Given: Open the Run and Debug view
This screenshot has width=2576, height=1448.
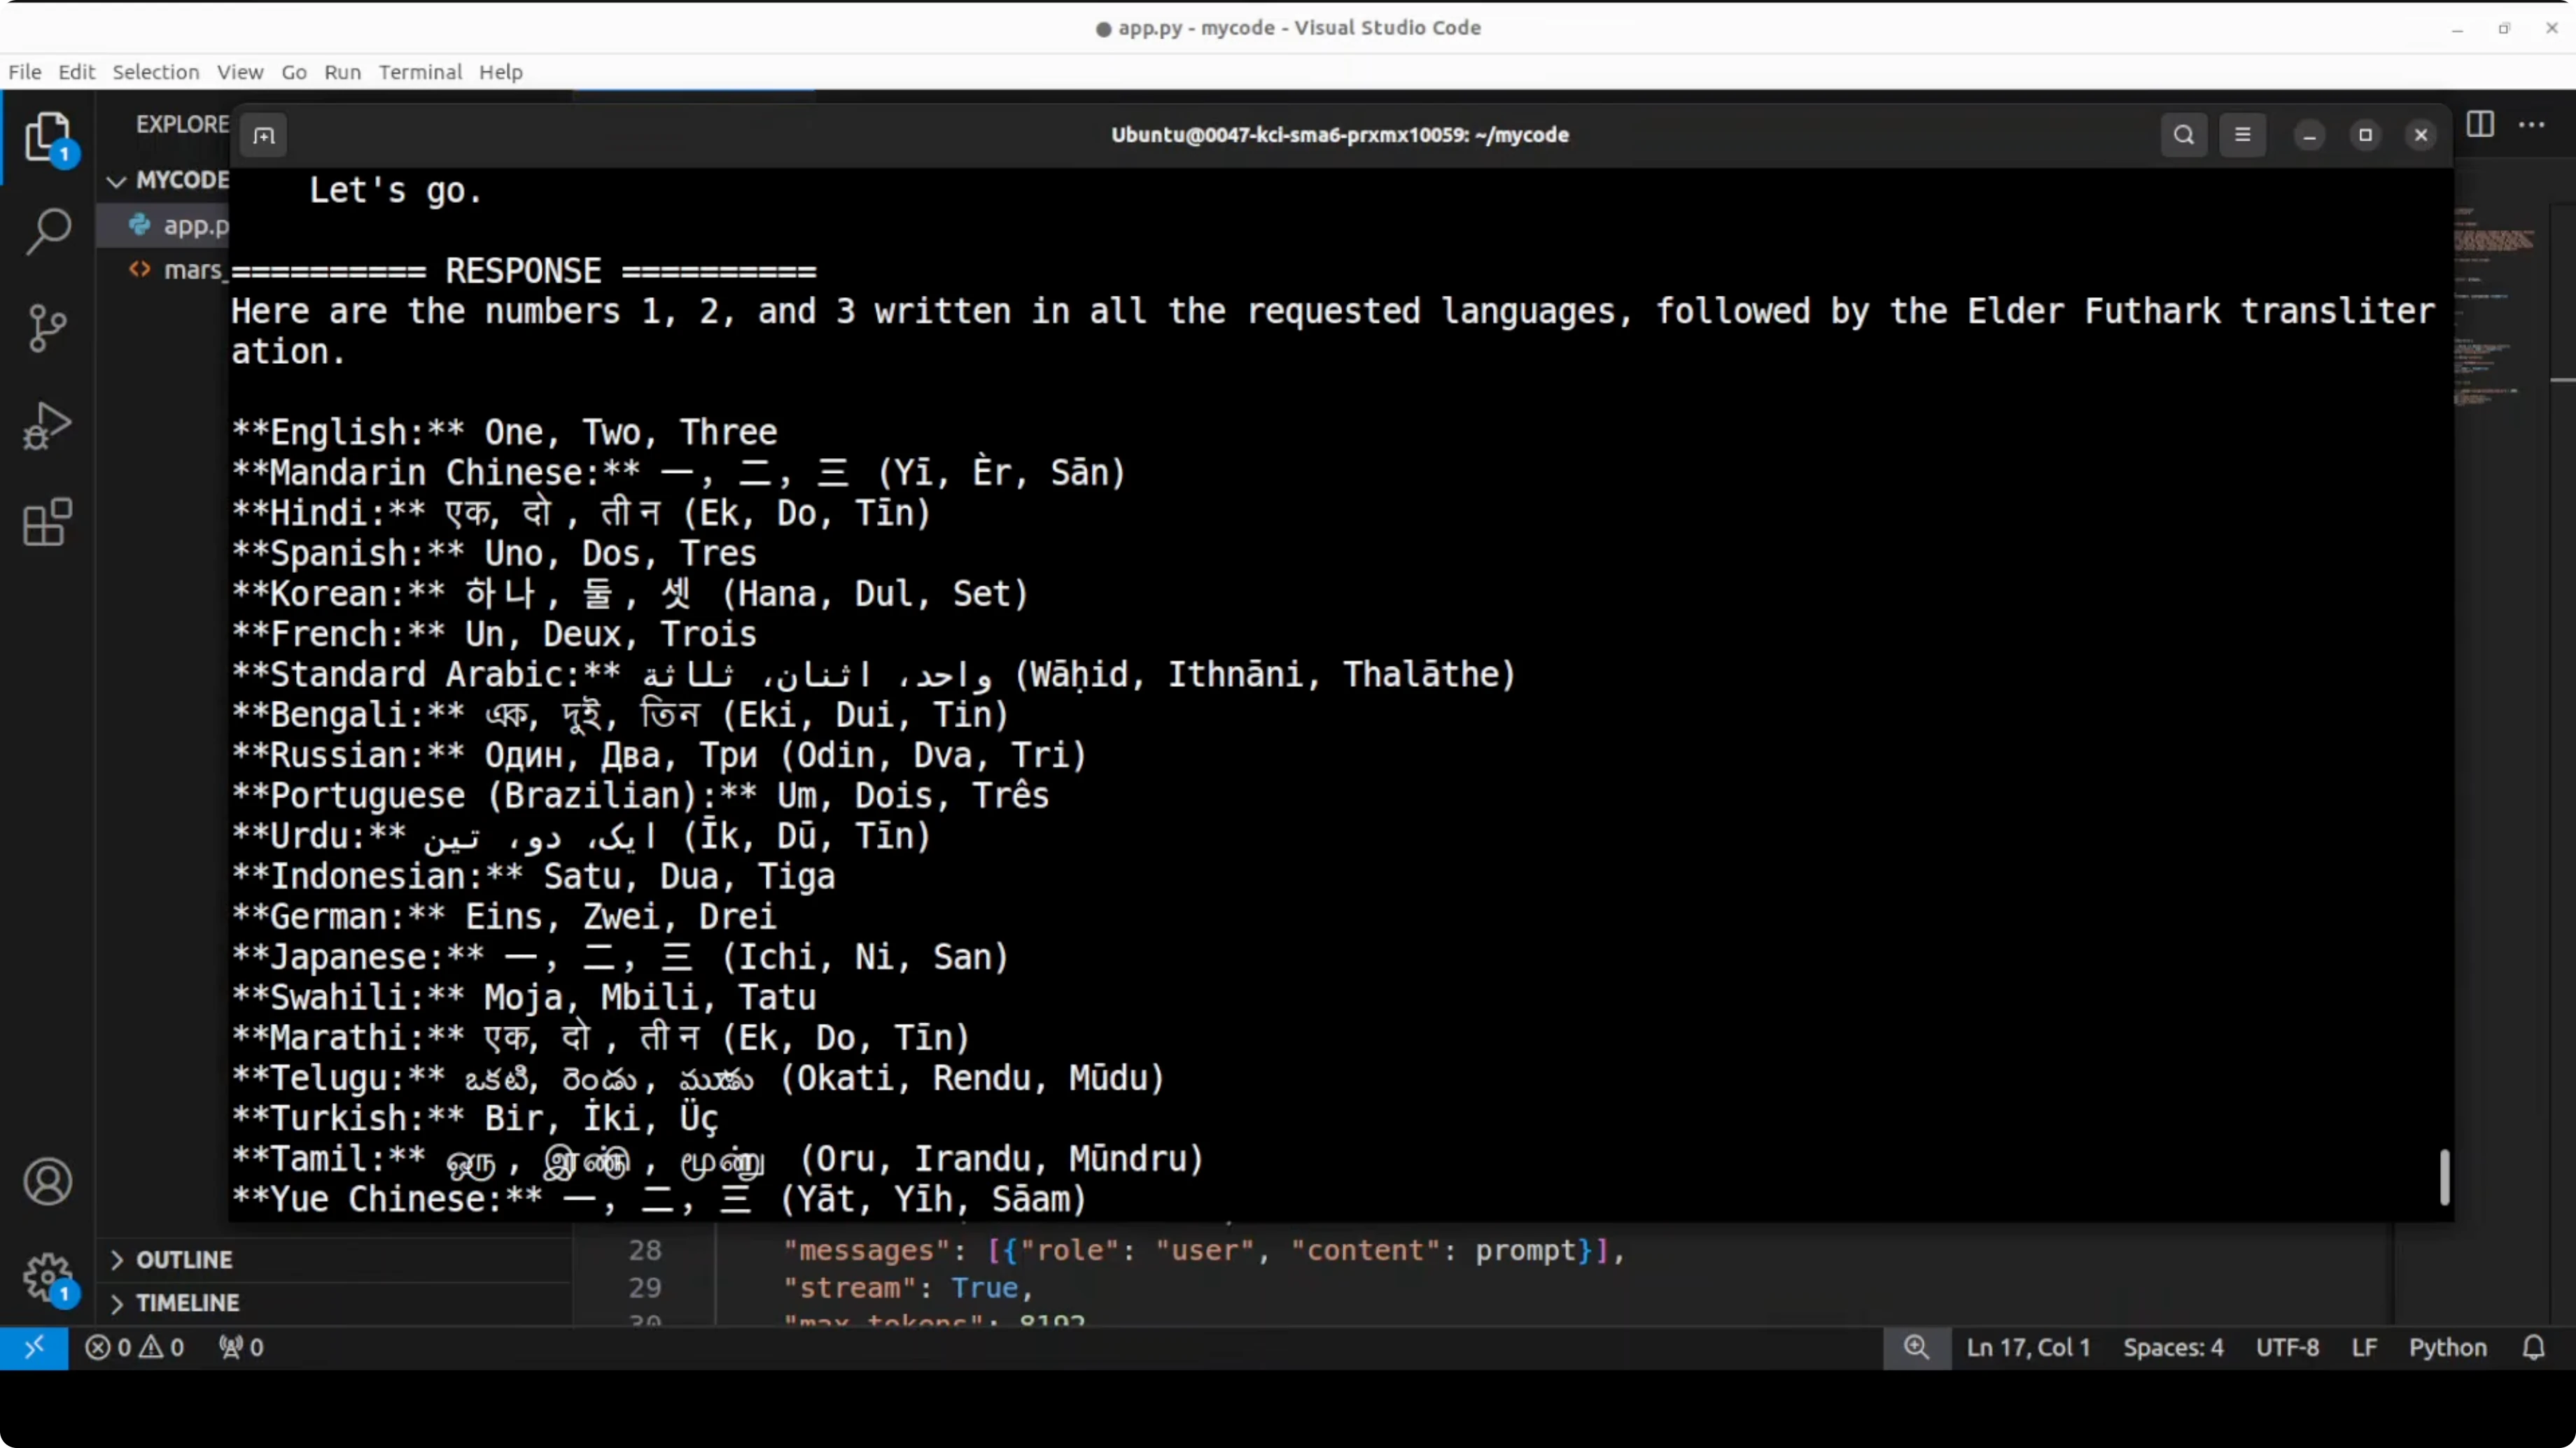Looking at the screenshot, I should (x=47, y=426).
